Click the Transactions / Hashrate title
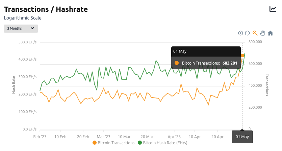The width and height of the screenshot is (282, 151). pyautogui.click(x=46, y=9)
